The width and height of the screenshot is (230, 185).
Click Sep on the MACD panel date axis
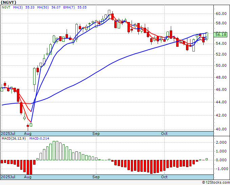[x=96, y=177]
